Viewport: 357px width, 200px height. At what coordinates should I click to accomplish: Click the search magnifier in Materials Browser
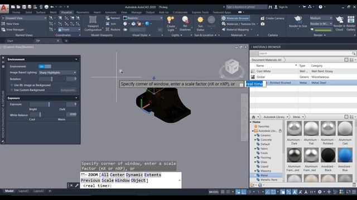coord(353,53)
